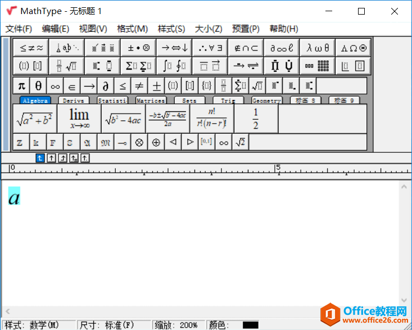412x330 pixels.
Task: Click the black color swatch in status bar
Action: [x=250, y=325]
